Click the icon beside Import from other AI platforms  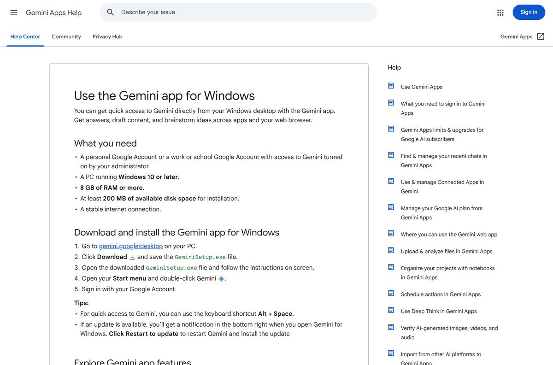click(x=391, y=354)
